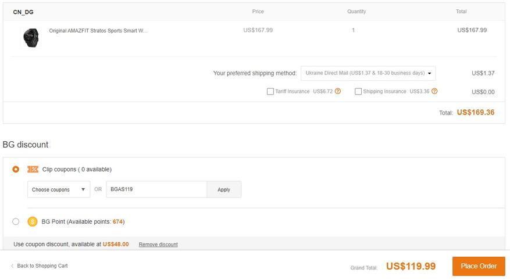
Task: Click the Shipping Insurance label text
Action: (384, 91)
